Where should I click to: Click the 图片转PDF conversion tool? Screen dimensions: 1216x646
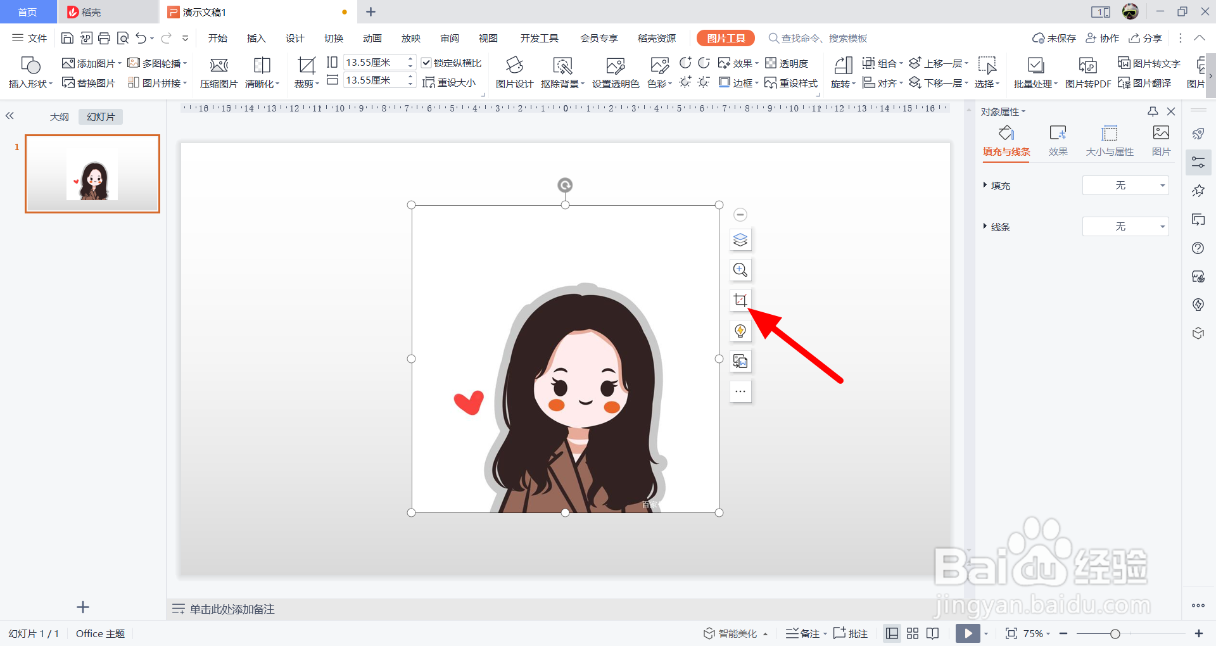coord(1088,73)
